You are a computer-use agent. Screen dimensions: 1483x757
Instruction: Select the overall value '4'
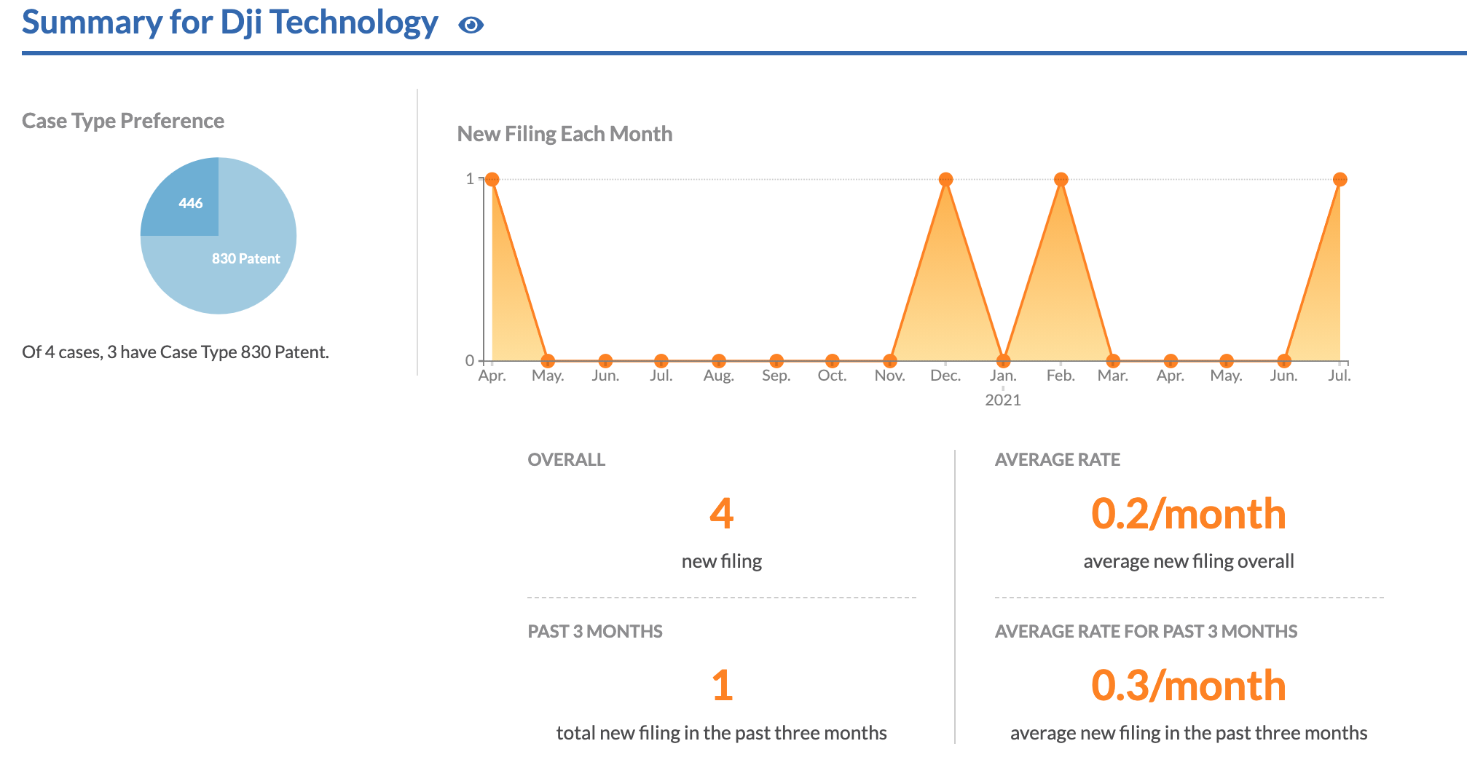(x=722, y=513)
